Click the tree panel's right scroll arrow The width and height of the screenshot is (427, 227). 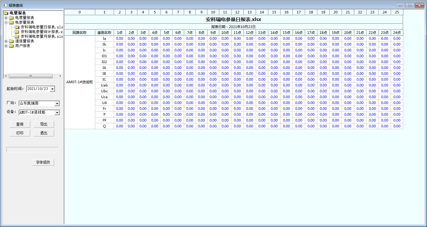pos(60,76)
